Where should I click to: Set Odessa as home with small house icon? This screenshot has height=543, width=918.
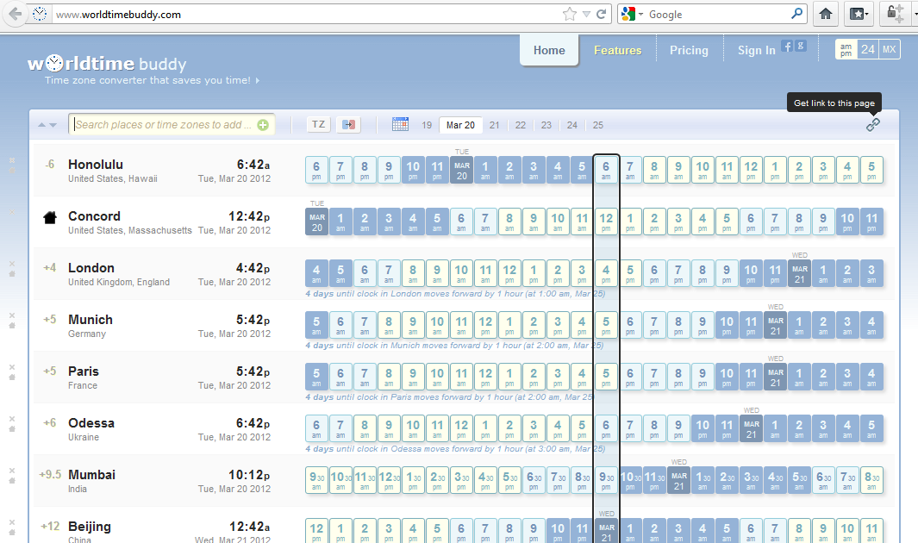[12, 429]
